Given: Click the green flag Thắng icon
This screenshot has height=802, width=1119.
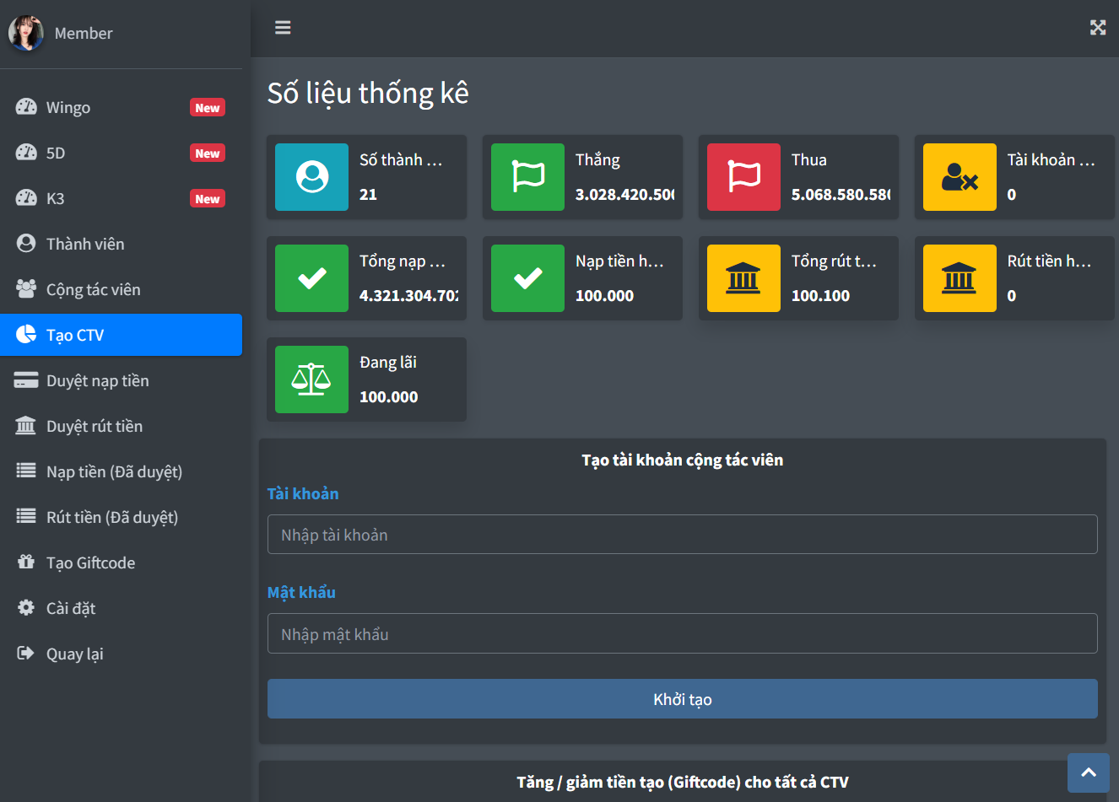Looking at the screenshot, I should point(527,177).
